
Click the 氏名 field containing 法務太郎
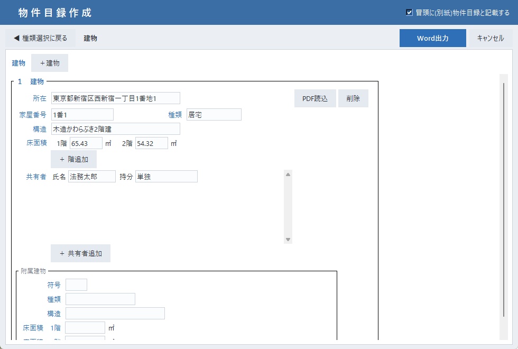pyautogui.click(x=92, y=177)
